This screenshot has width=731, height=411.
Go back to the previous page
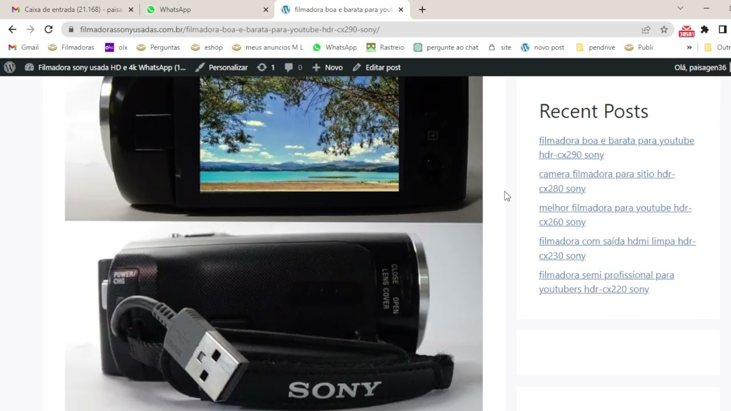pos(13,30)
